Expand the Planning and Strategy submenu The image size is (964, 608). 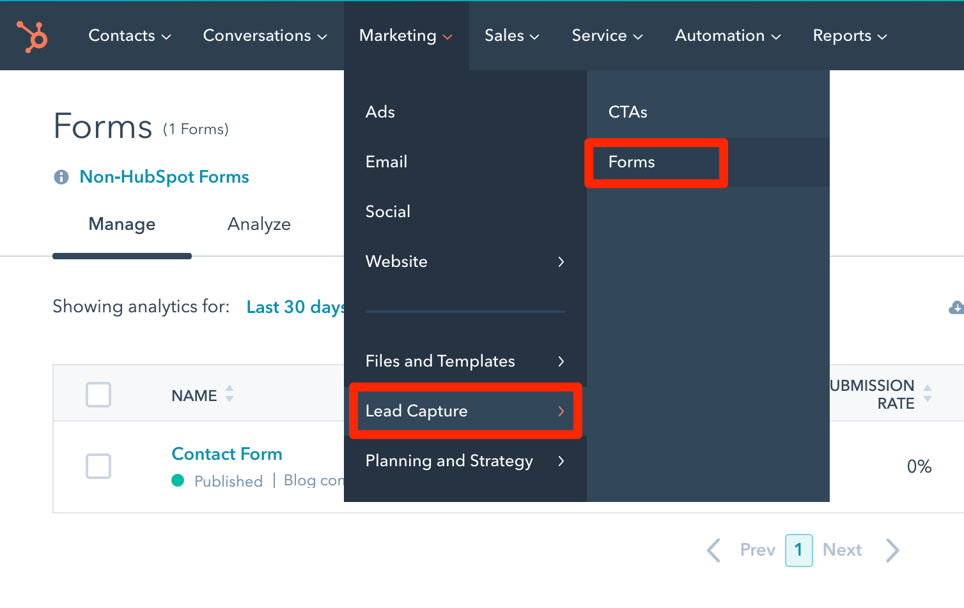(465, 460)
